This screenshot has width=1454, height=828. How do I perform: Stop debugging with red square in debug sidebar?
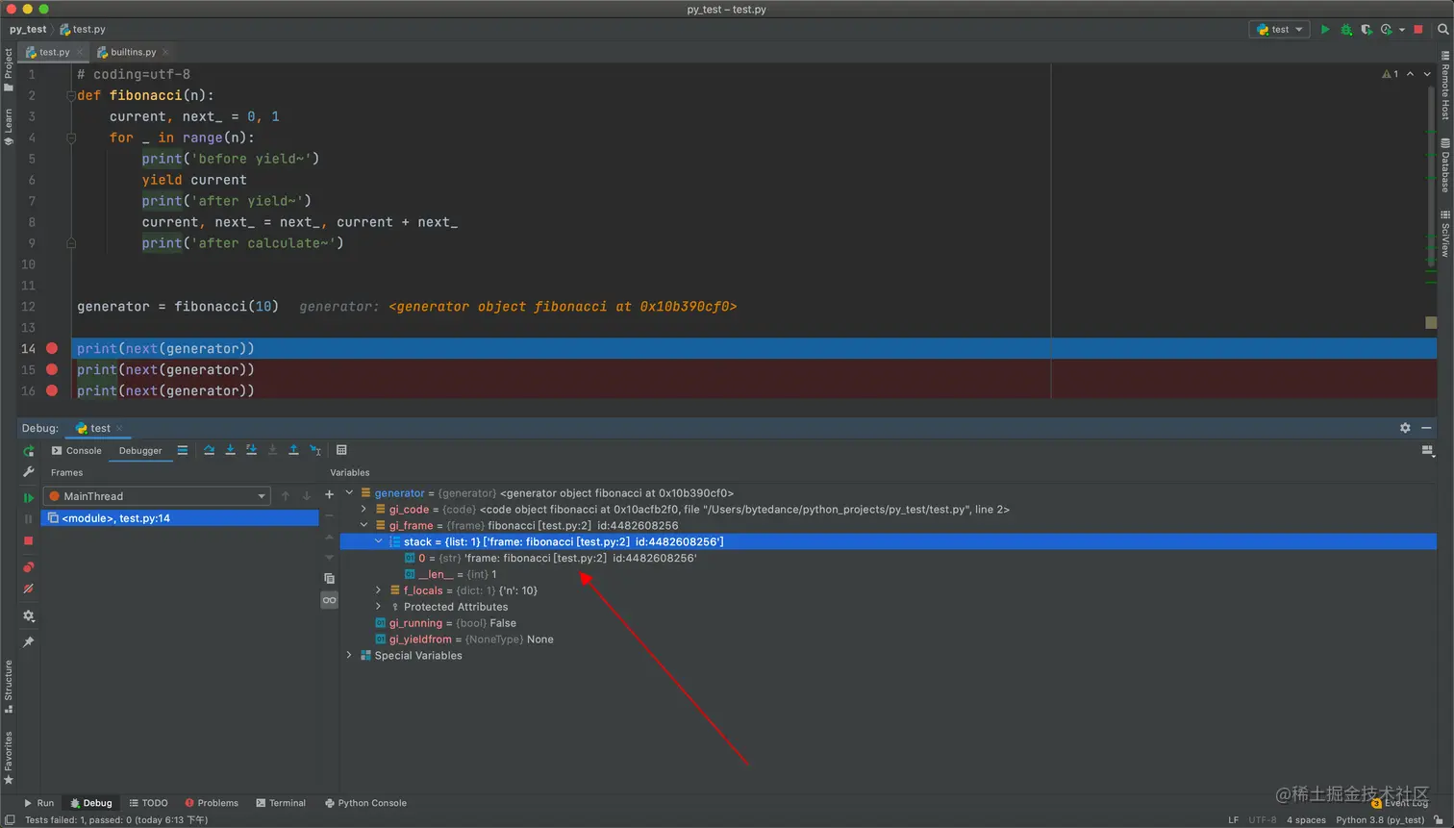pyautogui.click(x=29, y=540)
